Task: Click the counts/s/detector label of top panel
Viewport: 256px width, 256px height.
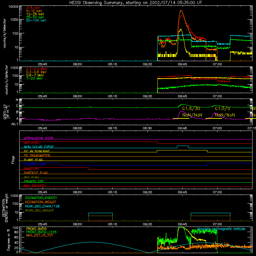Action: [x=4, y=33]
